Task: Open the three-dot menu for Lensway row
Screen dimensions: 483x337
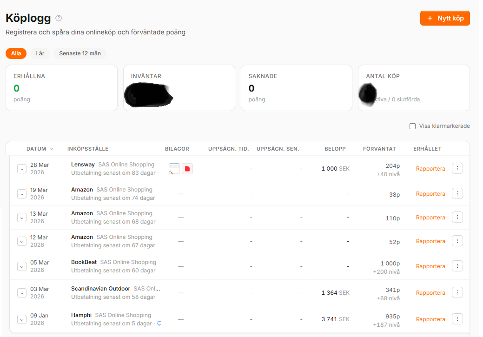Action: 457,169
